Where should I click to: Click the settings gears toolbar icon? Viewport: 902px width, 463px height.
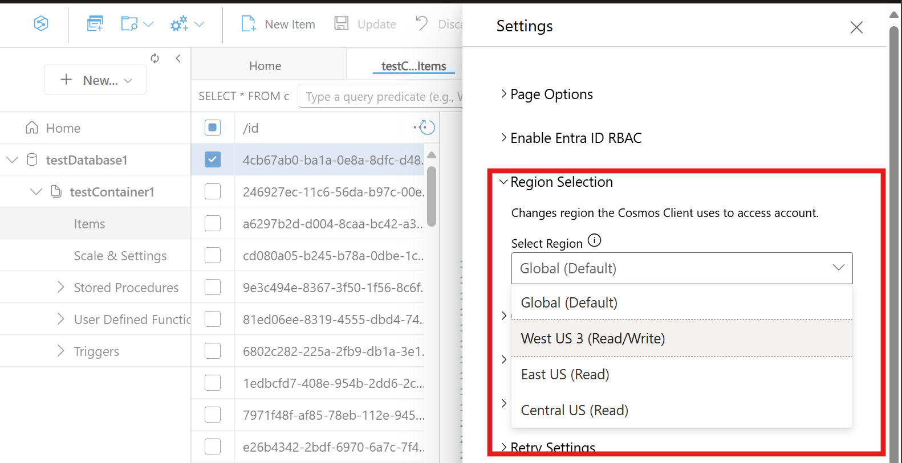click(x=179, y=24)
